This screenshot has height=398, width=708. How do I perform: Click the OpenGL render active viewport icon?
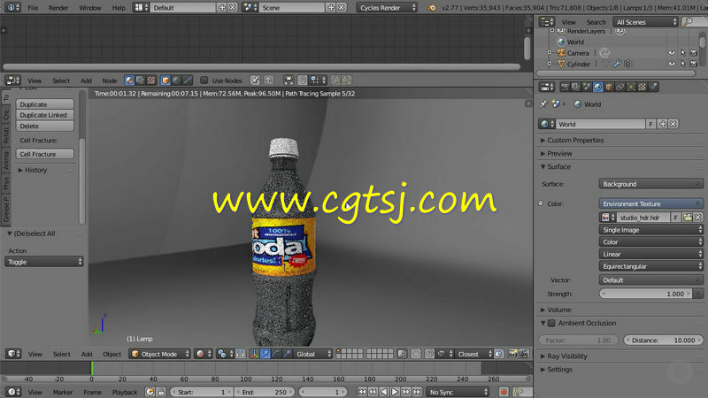coord(512,355)
